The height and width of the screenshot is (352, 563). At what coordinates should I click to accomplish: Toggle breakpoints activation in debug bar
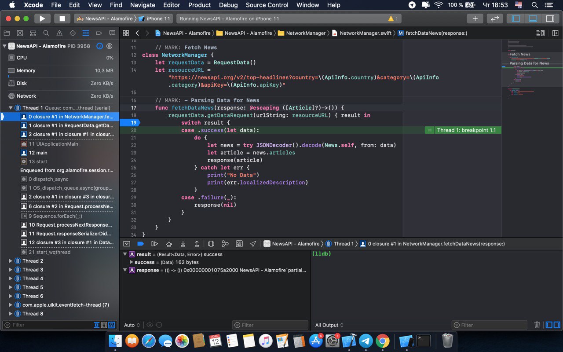tap(140, 244)
